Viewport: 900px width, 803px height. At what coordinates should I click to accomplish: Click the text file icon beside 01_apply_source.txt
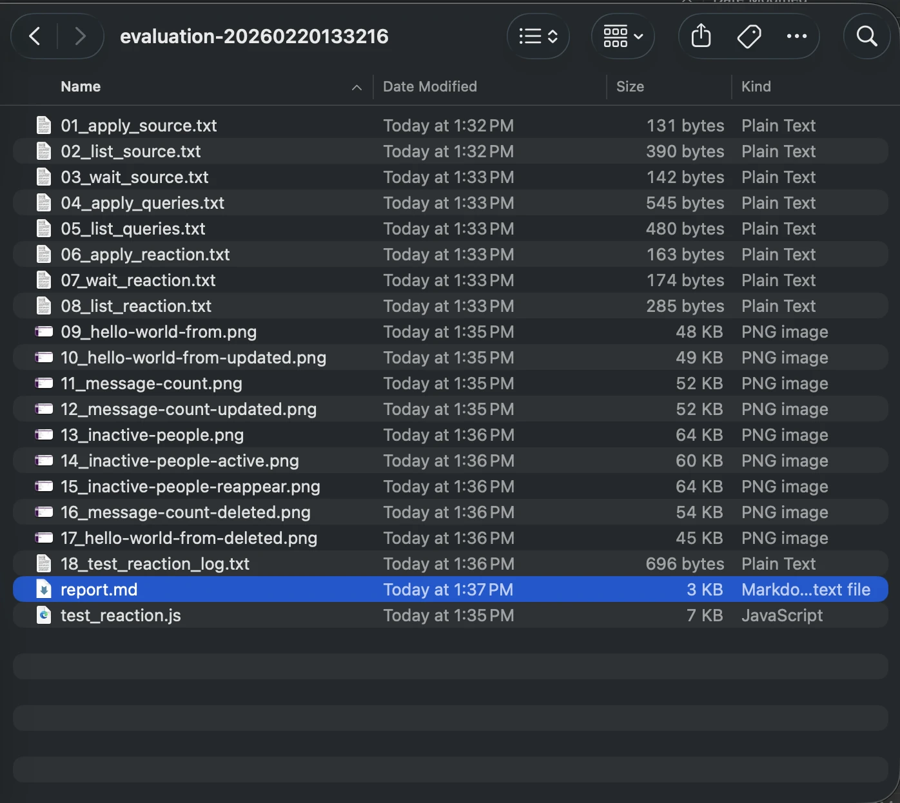43,125
